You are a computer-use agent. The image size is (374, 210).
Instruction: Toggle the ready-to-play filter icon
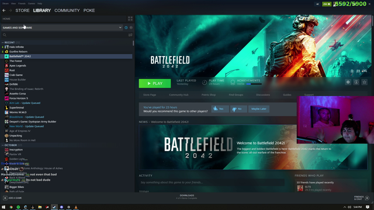pos(131,27)
